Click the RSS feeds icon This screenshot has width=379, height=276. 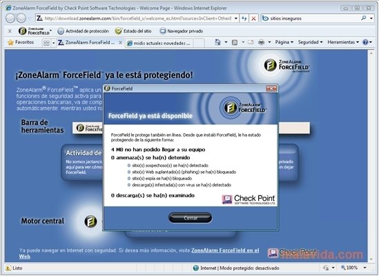coord(235,43)
